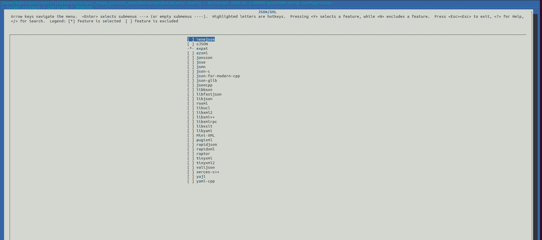Enable json-for-modern-cpp checkbox
542x240 pixels.
pos(191,76)
